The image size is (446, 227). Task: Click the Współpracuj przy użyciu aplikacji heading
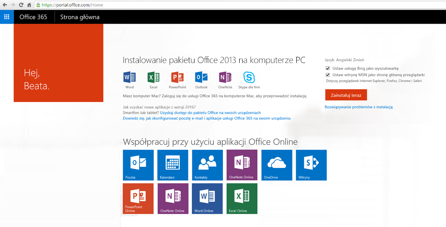coord(210,142)
